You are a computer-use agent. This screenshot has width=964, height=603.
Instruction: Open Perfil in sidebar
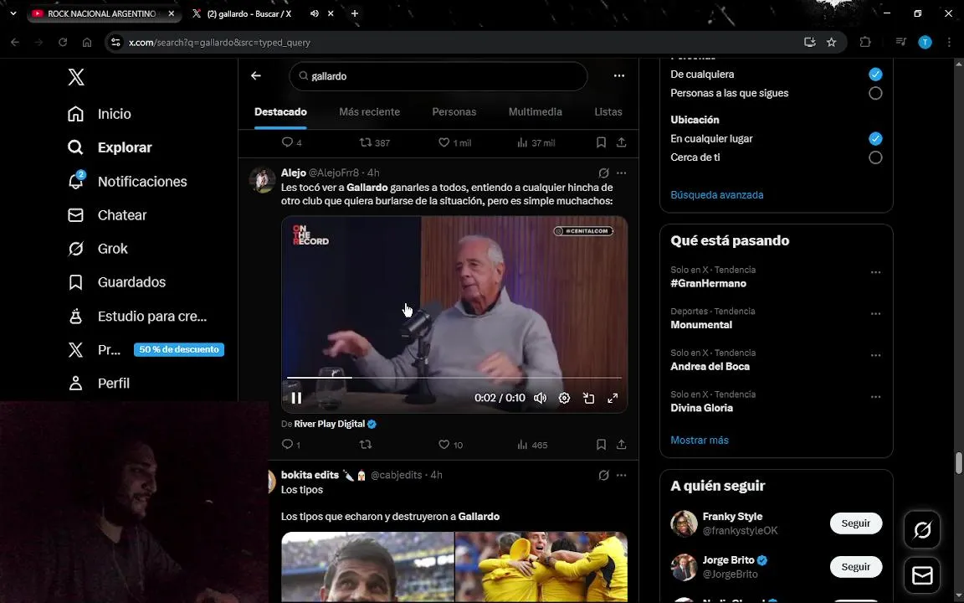[x=99, y=384]
